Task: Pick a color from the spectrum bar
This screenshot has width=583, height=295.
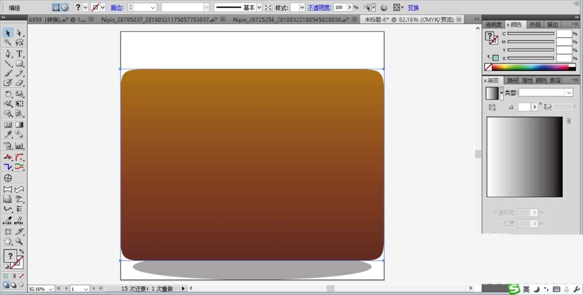Action: [530, 67]
